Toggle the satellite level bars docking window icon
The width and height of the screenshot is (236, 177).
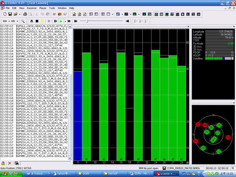(x=167, y=14)
